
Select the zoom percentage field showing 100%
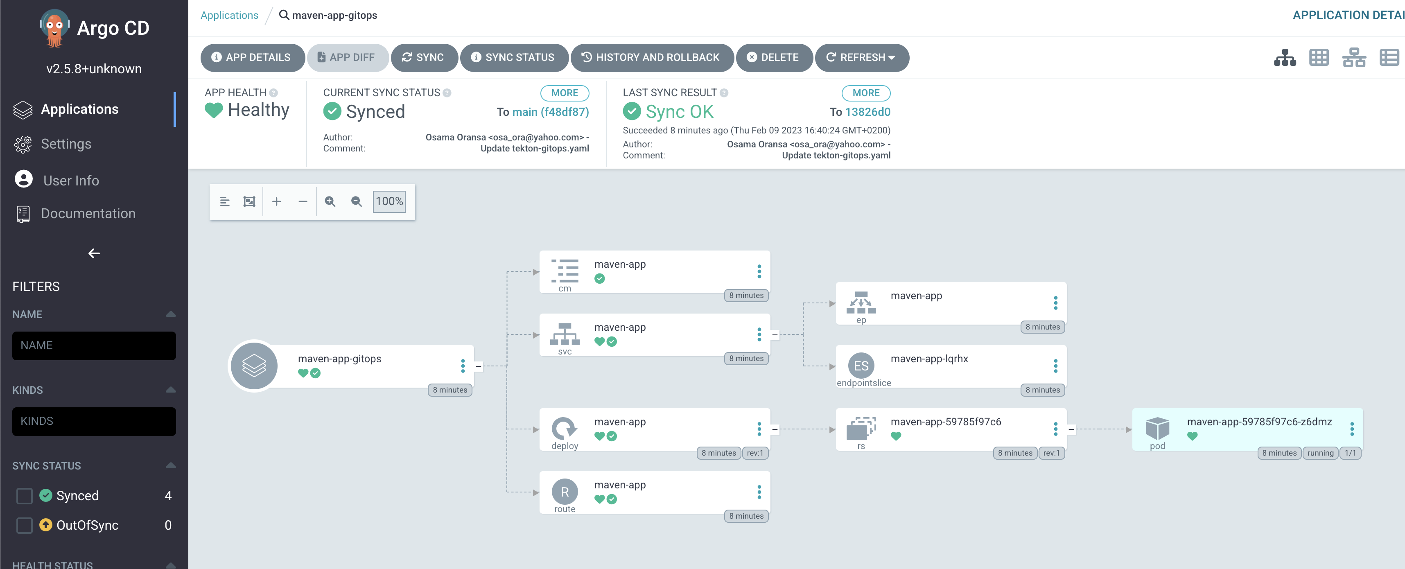click(x=389, y=201)
